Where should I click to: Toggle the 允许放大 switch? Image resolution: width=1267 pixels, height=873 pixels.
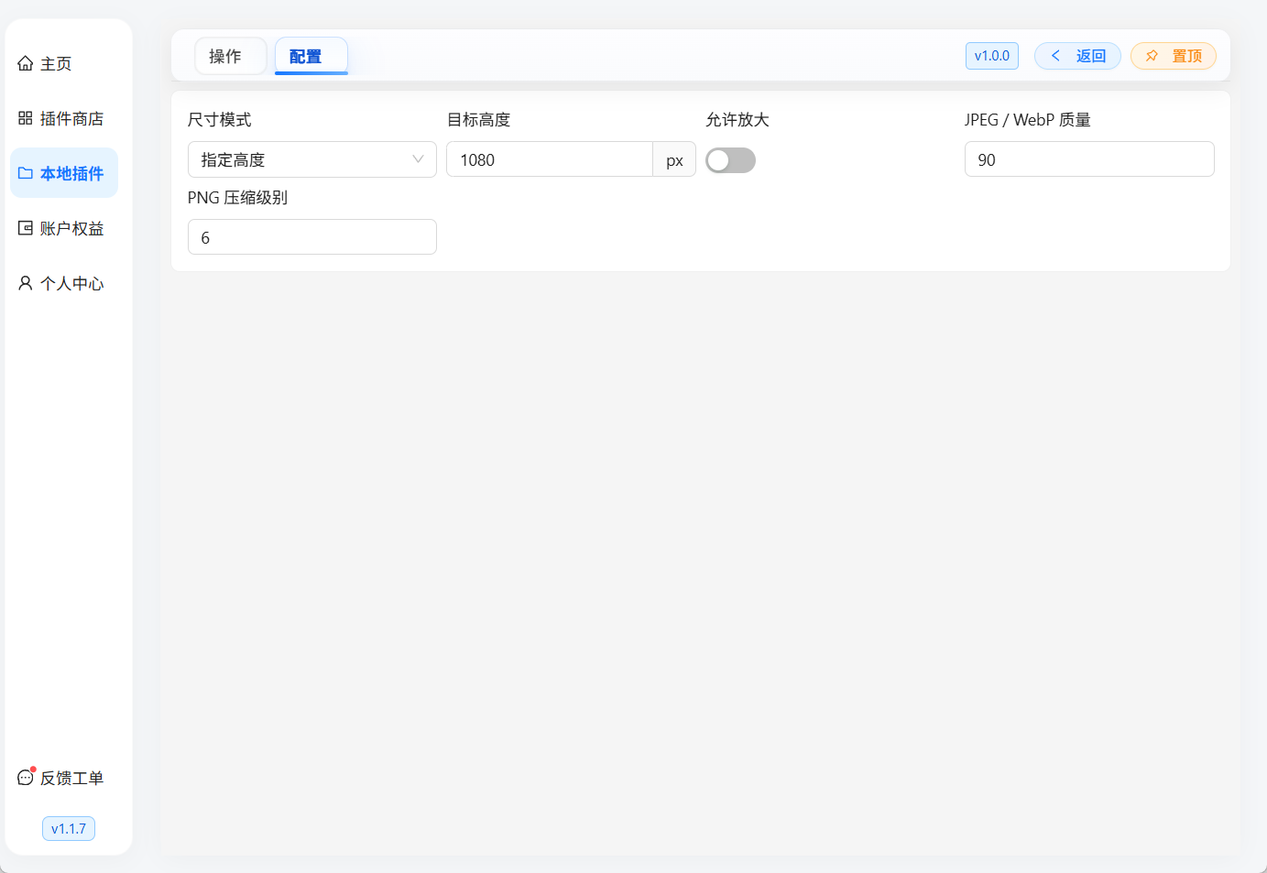[730, 160]
